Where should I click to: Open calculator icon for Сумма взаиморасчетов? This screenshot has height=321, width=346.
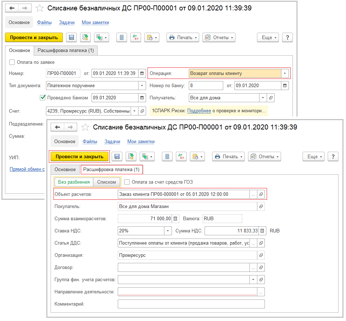[x=176, y=218]
